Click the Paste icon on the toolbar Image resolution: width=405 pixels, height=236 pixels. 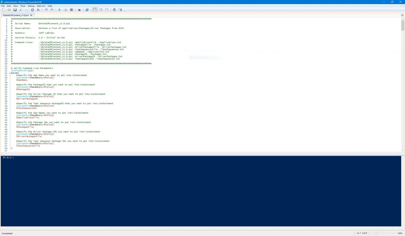tap(32, 10)
